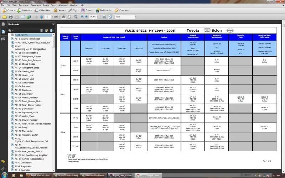The width and height of the screenshot is (285, 178).
Task: Open the Document menu
Action: pos(24,5)
